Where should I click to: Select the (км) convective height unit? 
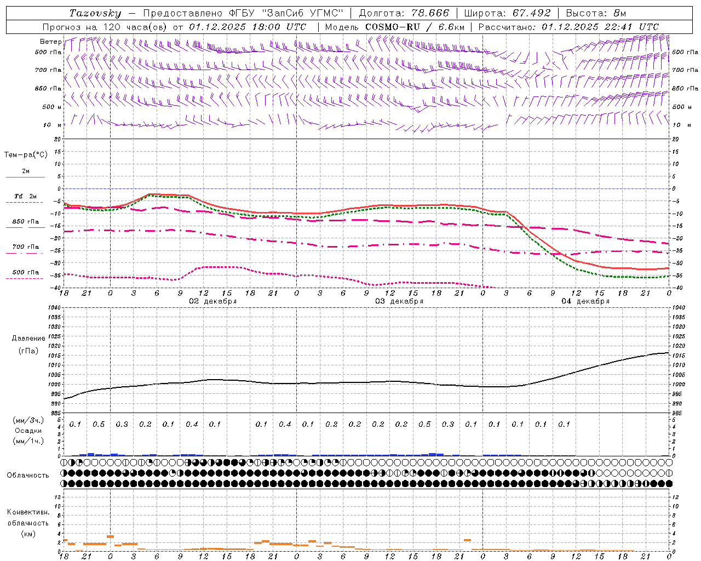click(x=28, y=534)
